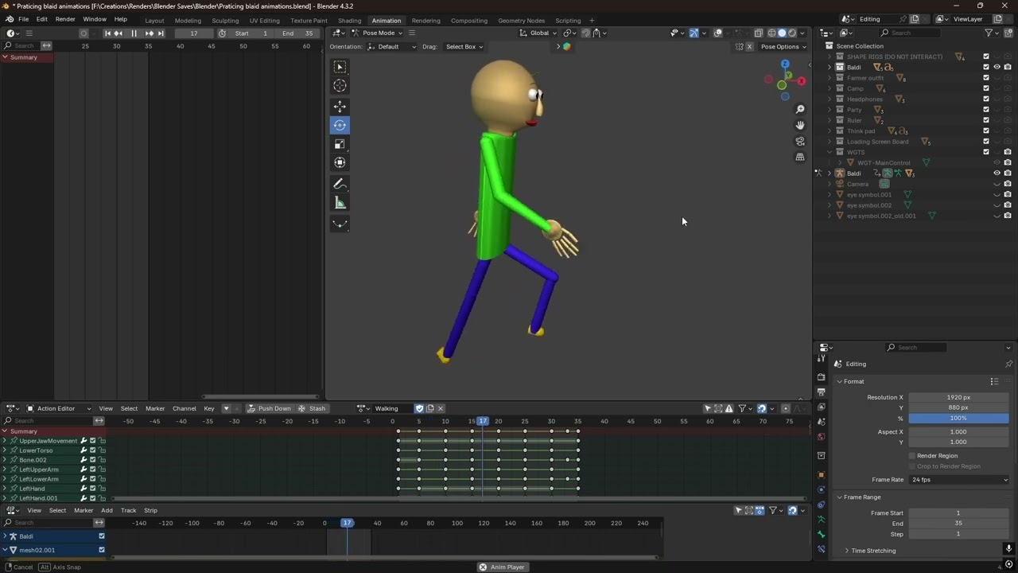
Task: Switch perspective/orthographic grid icon
Action: point(800,157)
